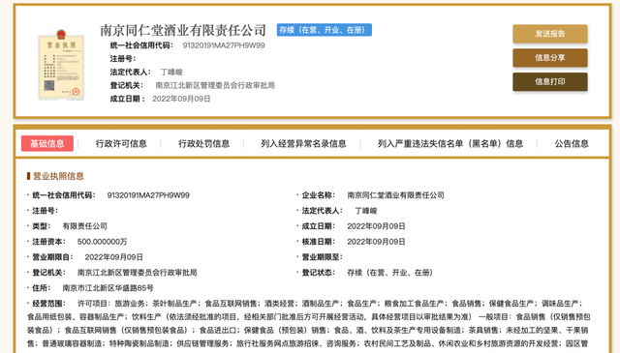Image resolution: width=620 pixels, height=353 pixels.
Task: Open the 行政处罚信息 tab
Action: [x=203, y=144]
